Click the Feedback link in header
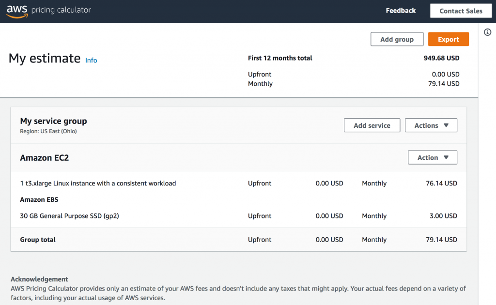 (401, 11)
